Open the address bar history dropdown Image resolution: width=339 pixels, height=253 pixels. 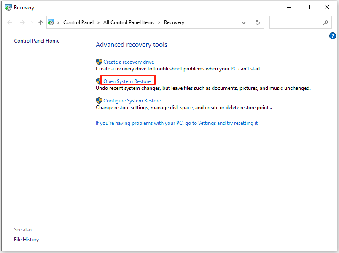tap(244, 22)
